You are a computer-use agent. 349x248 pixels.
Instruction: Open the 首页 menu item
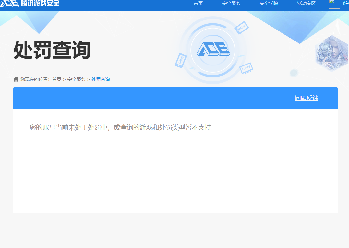click(x=198, y=4)
